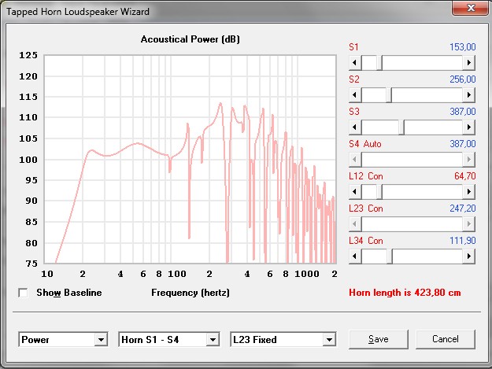Click the L23 Con left arrow
The image size is (492, 369).
(x=355, y=224)
